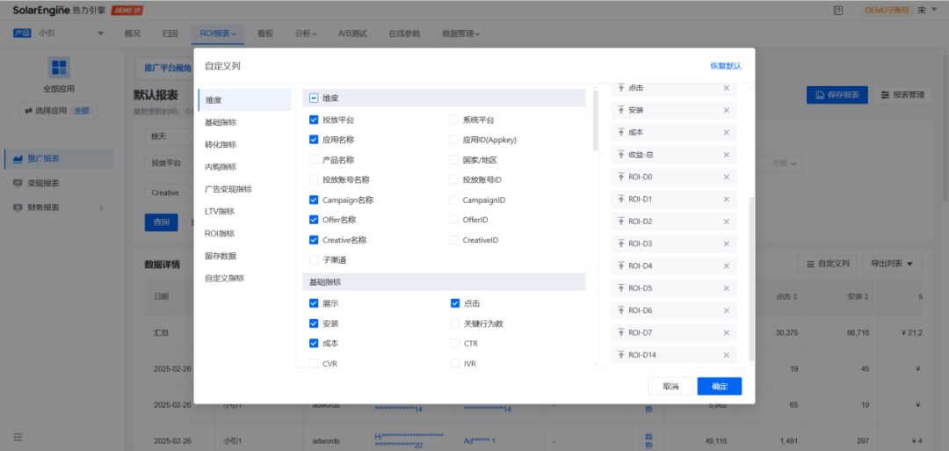Viewport: 949px width, 451px height.
Task: Move ROI-D3 to top via arrow icon
Action: 620,244
